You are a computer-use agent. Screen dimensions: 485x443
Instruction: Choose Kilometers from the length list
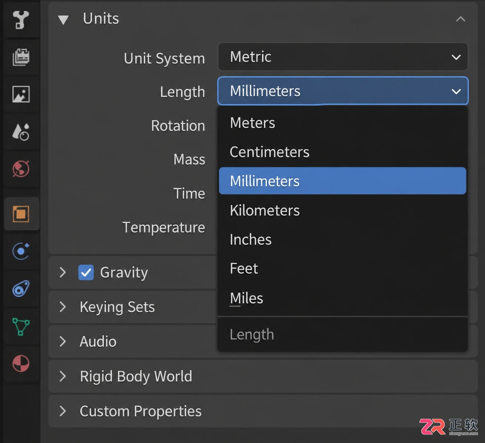[x=342, y=210]
